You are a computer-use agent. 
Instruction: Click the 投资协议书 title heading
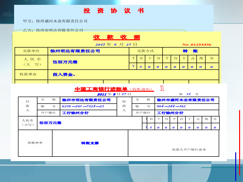click(114, 11)
